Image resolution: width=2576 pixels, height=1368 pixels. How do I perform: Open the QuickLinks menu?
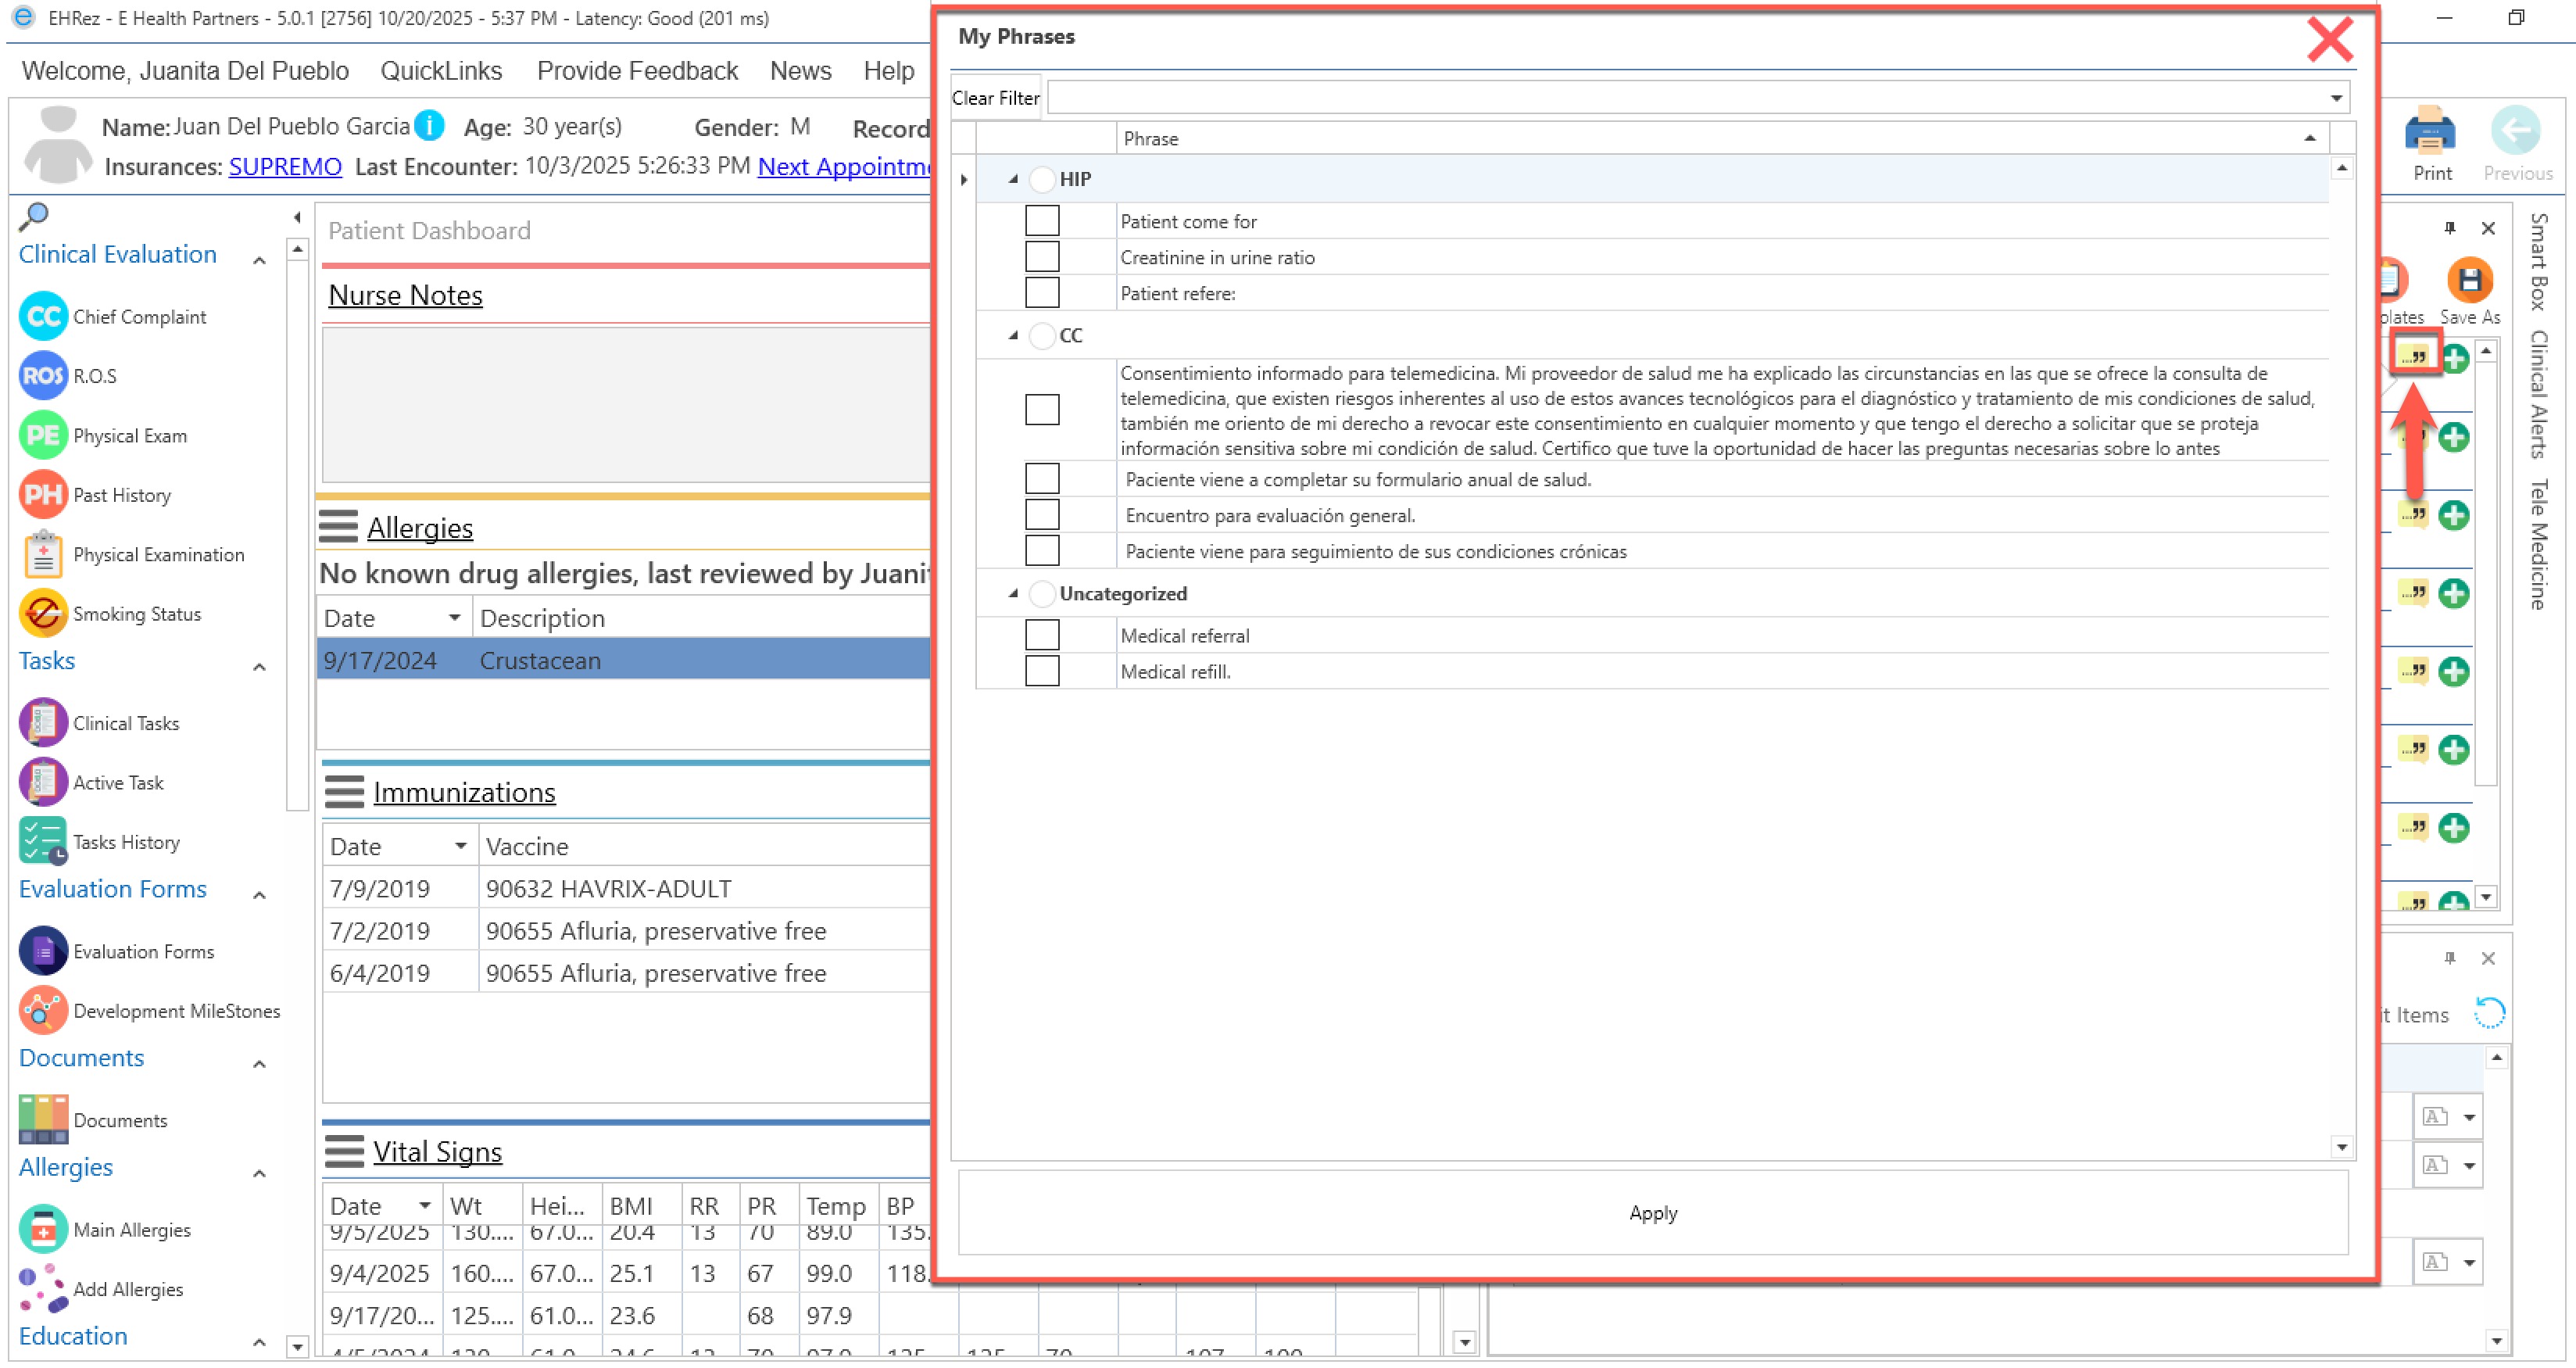pyautogui.click(x=441, y=71)
